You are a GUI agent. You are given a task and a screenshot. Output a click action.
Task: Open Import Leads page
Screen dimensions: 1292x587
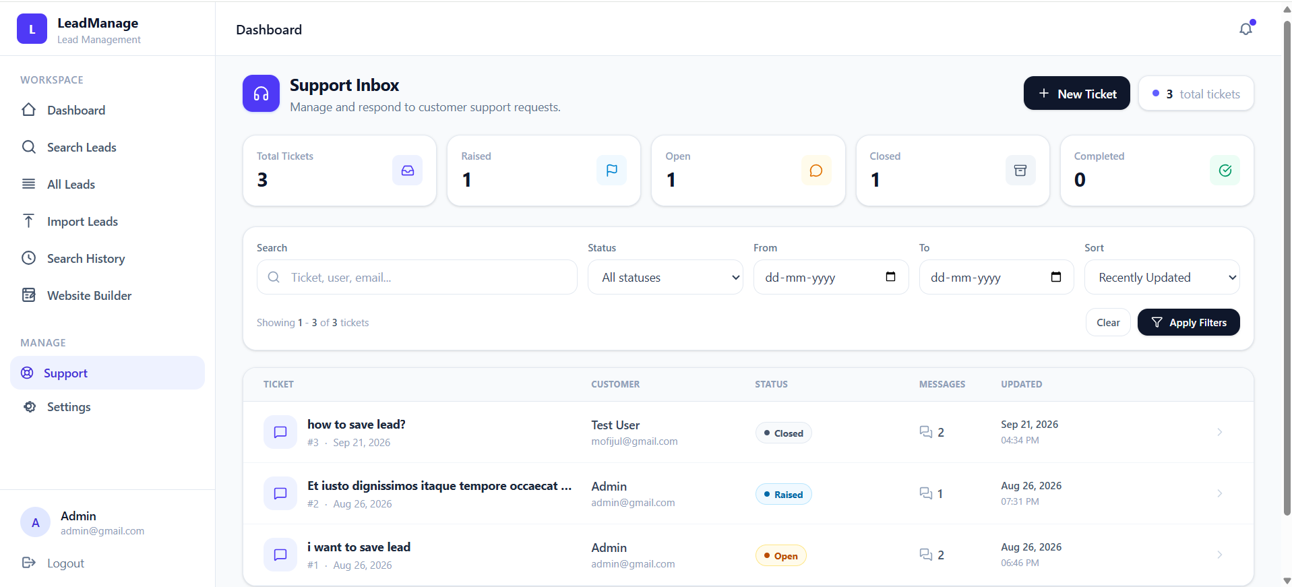(107, 221)
